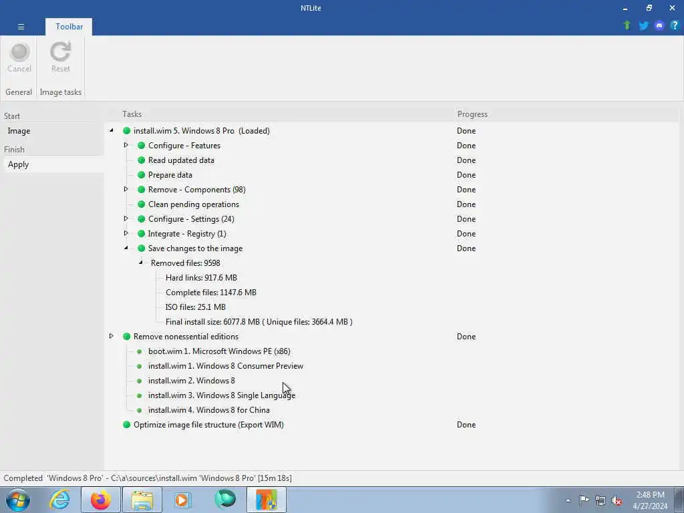Click the Reset toolbar icon

coord(60,52)
